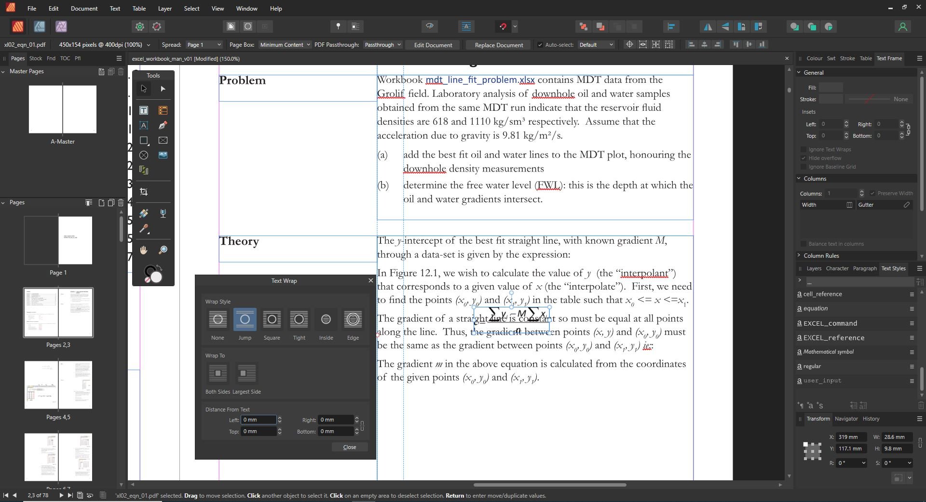
Task: Switch to Designer persona icon
Action: click(x=40, y=26)
